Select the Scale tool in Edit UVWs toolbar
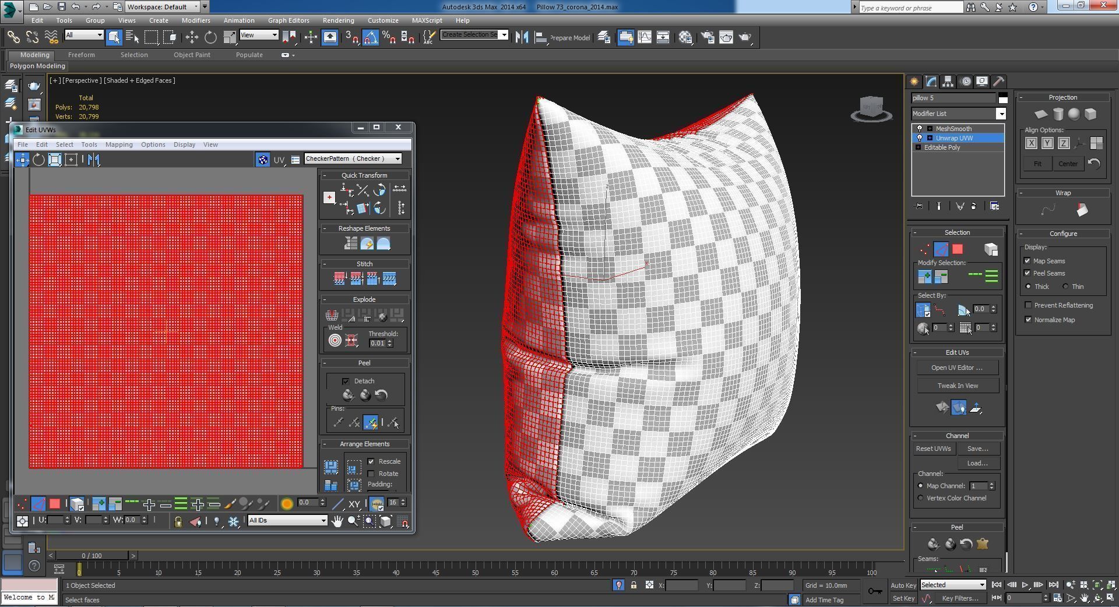 55,160
